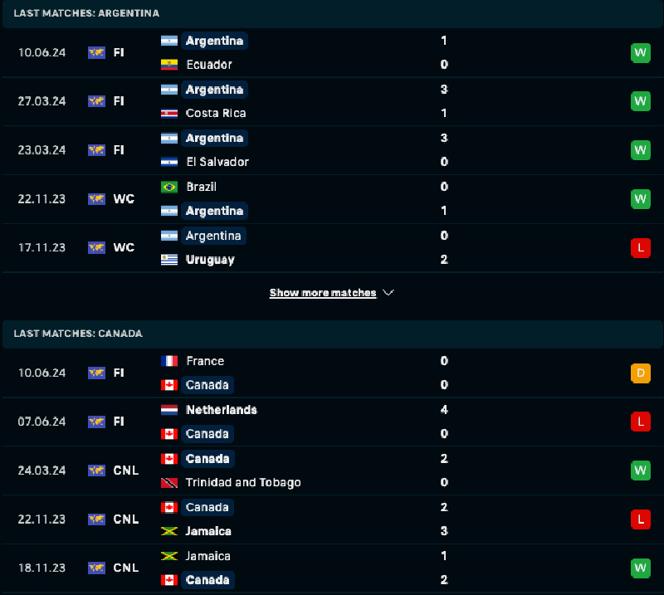
Task: Click the Trinidad and Tobago flag icon
Action: click(x=169, y=482)
